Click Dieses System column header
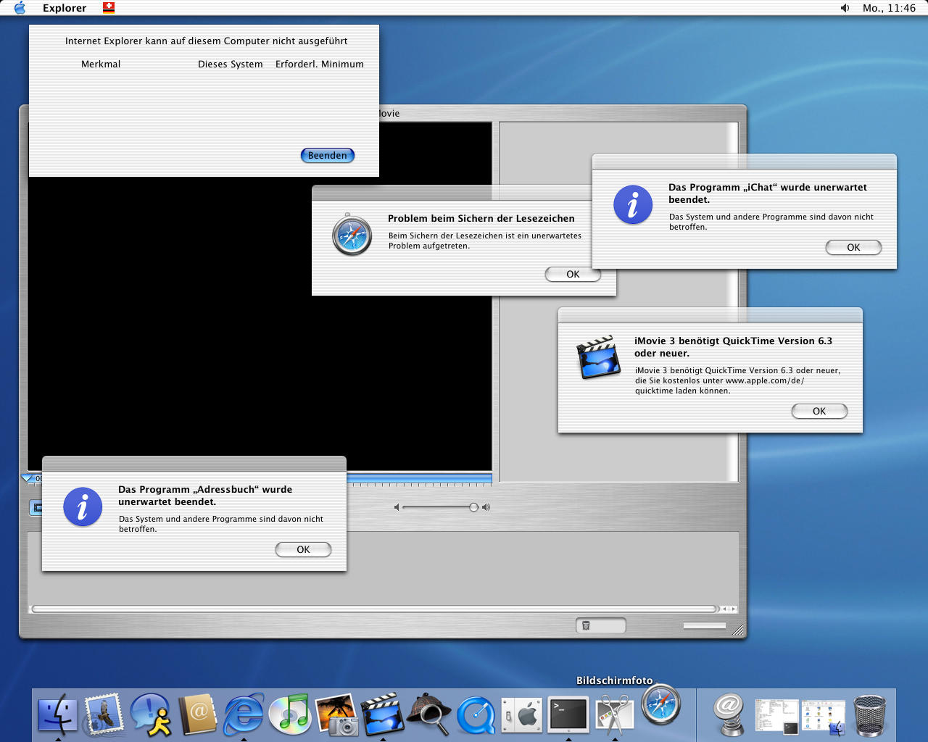The width and height of the screenshot is (928, 742). [x=231, y=64]
